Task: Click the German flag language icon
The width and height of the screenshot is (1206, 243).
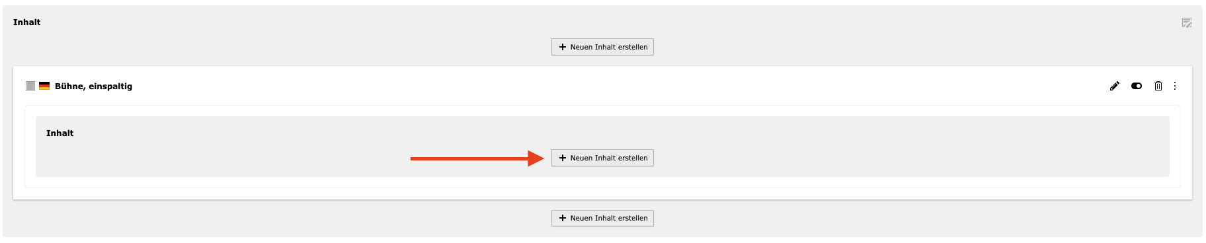Action: [44, 86]
